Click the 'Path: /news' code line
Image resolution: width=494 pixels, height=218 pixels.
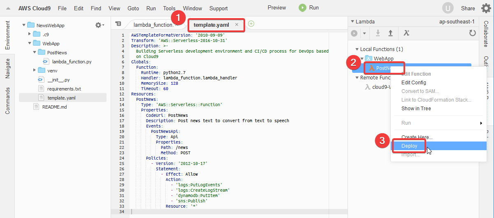(x=174, y=147)
